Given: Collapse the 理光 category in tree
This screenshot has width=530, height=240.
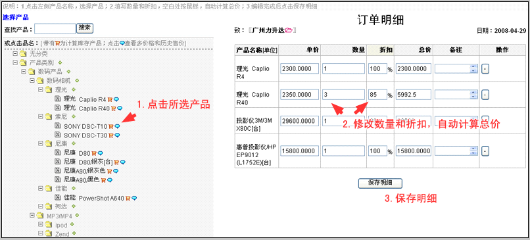Looking at the screenshot, I should click(x=40, y=89).
